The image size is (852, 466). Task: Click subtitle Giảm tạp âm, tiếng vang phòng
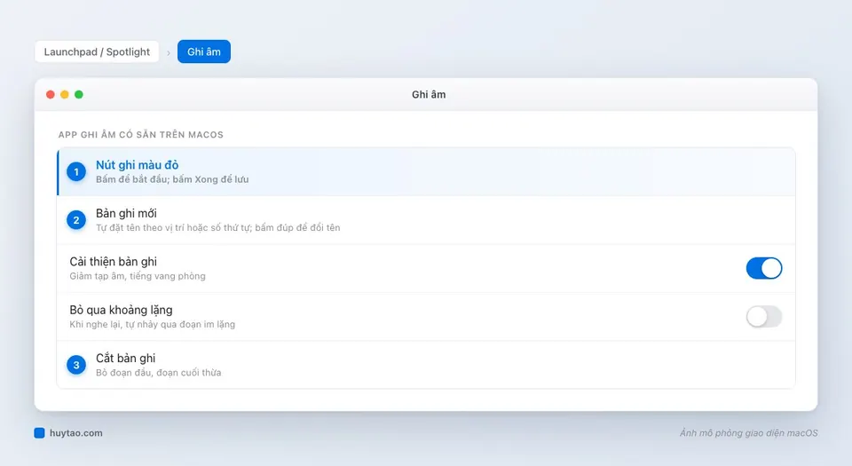138,276
